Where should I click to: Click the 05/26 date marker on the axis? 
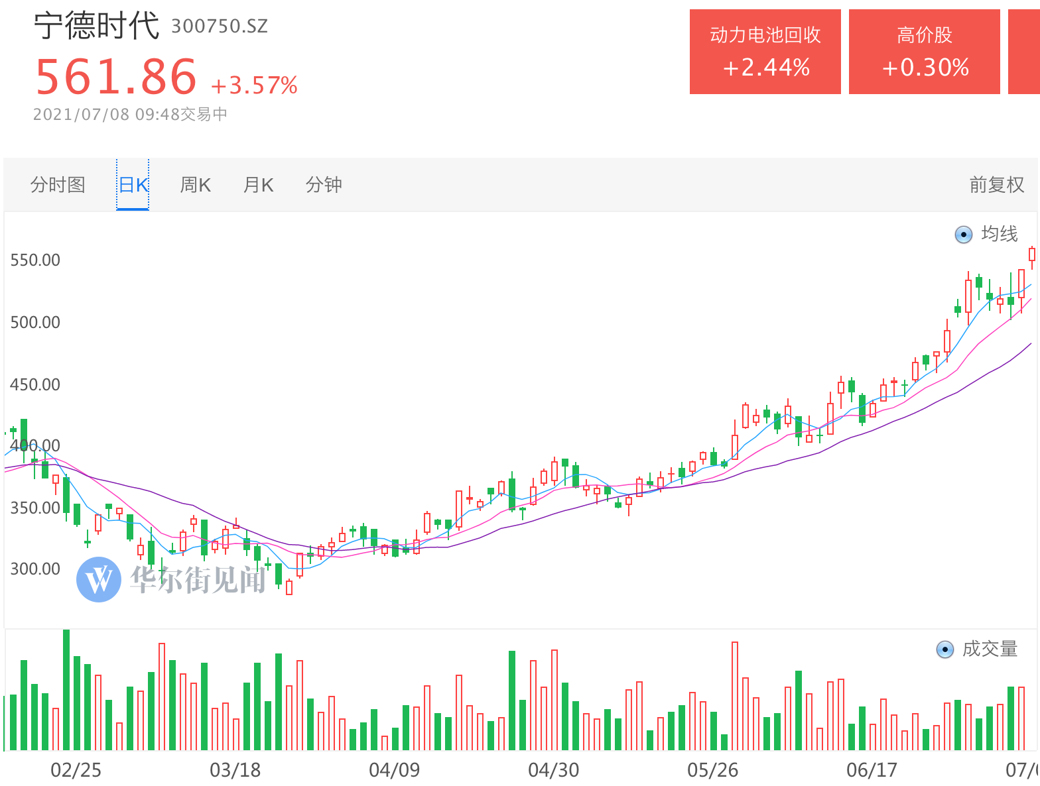712,770
